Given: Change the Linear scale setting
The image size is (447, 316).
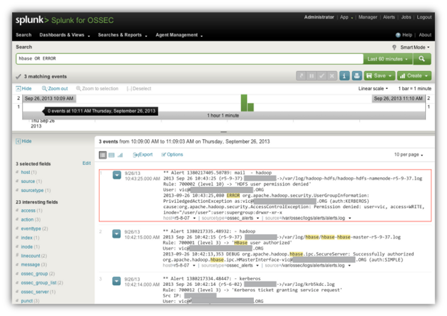Looking at the screenshot, I should point(373,89).
